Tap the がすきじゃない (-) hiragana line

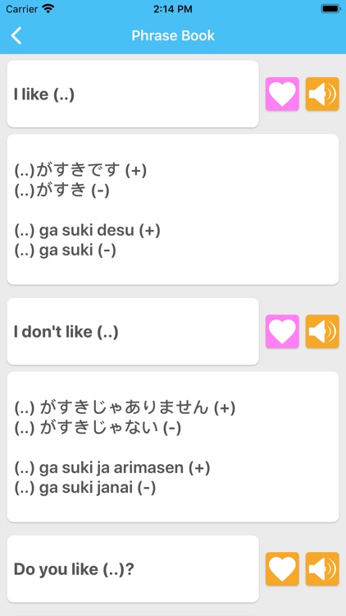(x=98, y=428)
